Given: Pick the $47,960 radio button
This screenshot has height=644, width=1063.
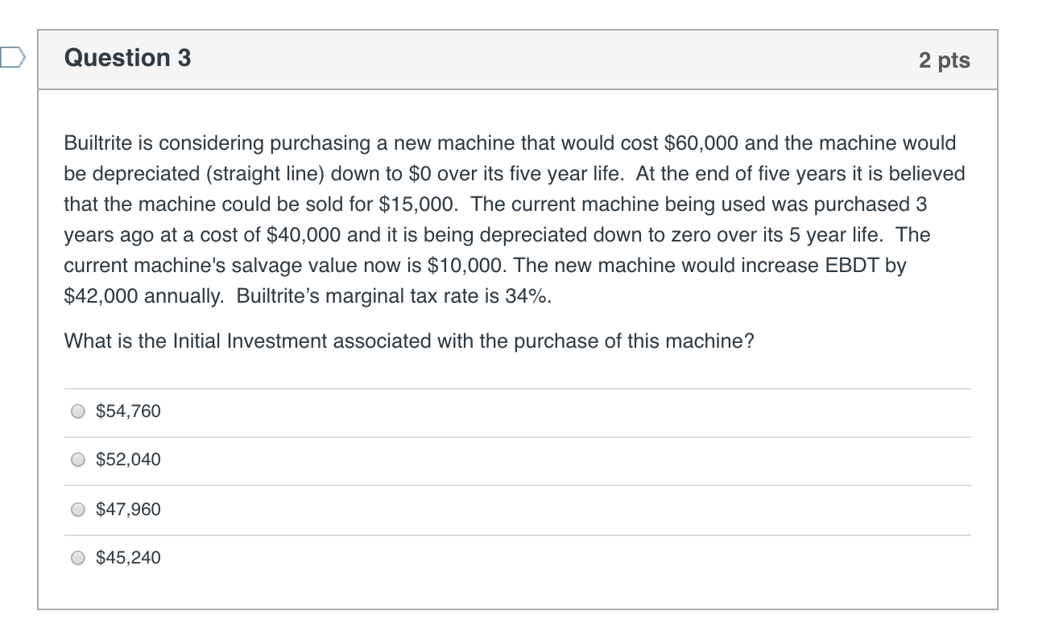Looking at the screenshot, I should pyautogui.click(x=78, y=510).
